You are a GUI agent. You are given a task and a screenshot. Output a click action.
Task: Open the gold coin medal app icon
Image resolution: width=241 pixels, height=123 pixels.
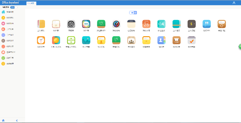tap(56, 40)
